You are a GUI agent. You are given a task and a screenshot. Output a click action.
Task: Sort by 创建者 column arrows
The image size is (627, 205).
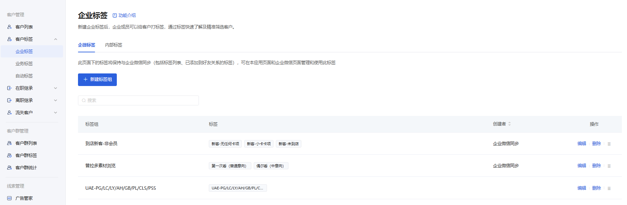510,124
